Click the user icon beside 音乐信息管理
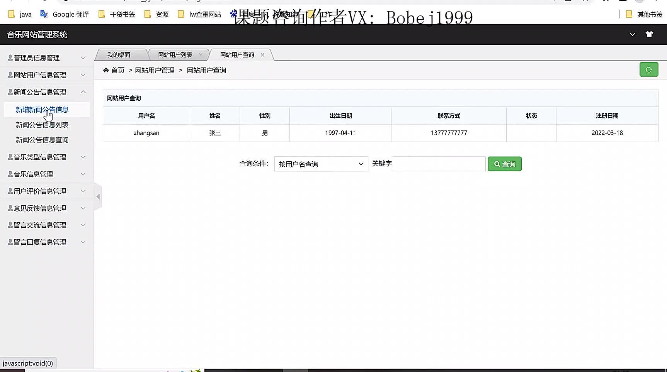The width and height of the screenshot is (667, 372). [10, 174]
